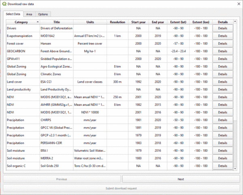The image size is (243, 195).
Task: Sort table by Category column header
Action: pyautogui.click(x=23, y=22)
